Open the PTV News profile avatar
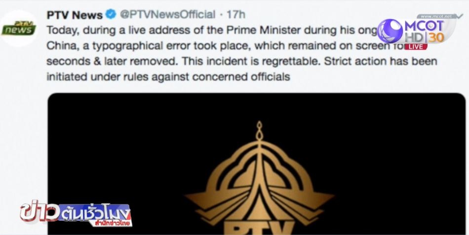469x235 pixels. (x=19, y=29)
